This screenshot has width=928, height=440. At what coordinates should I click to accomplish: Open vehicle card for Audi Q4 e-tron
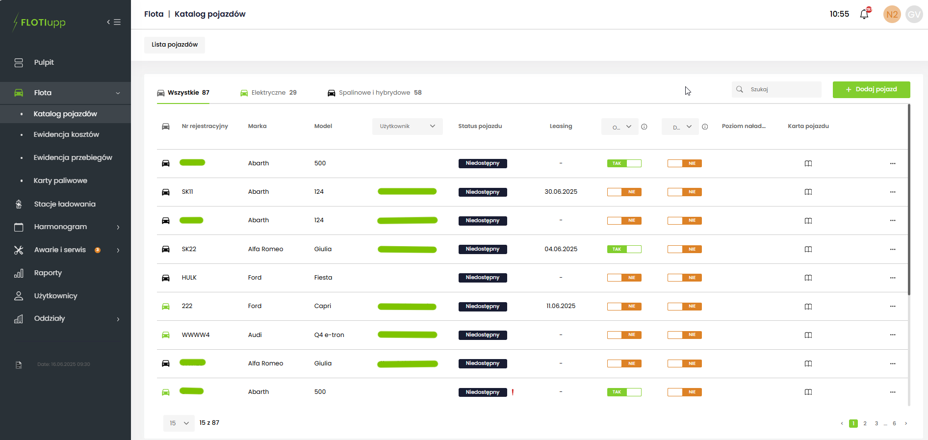click(x=808, y=335)
